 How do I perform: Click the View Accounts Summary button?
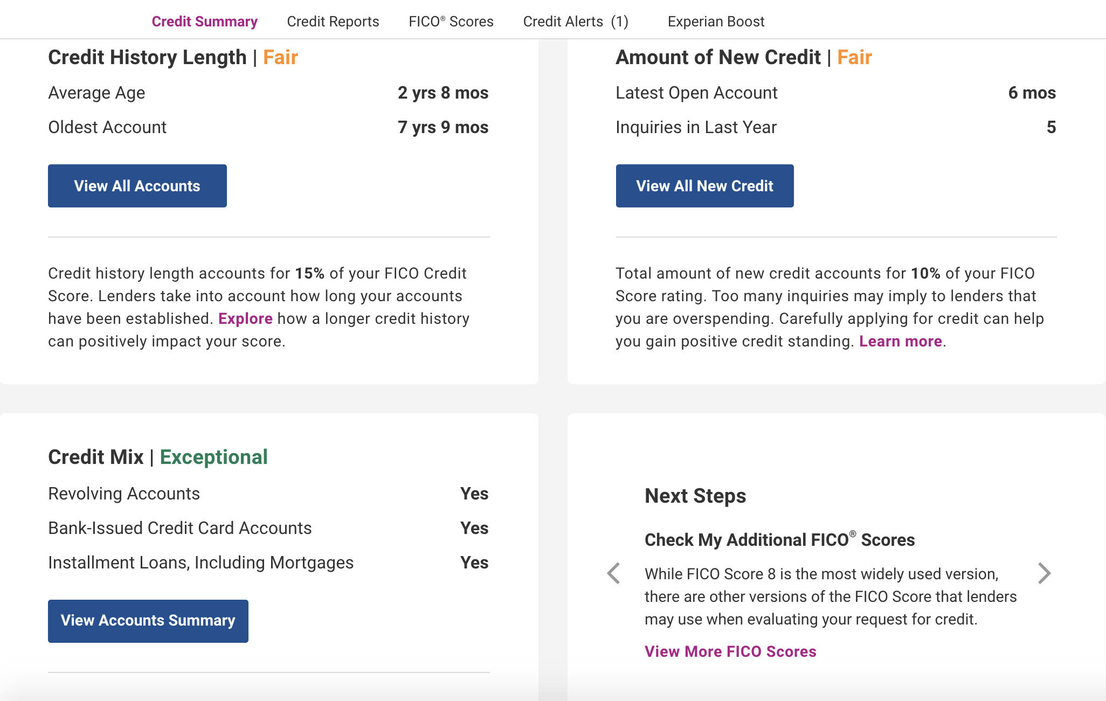[x=148, y=621]
